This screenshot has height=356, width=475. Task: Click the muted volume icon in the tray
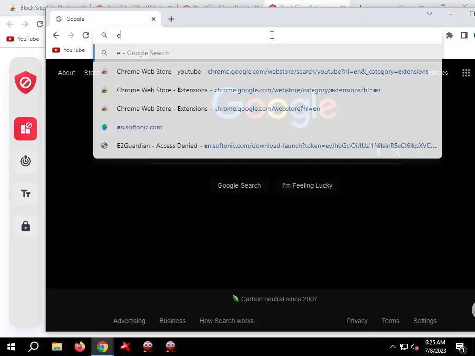415,347
